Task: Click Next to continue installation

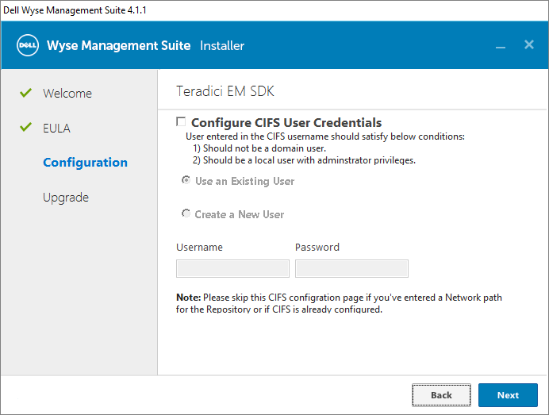Action: [x=508, y=395]
